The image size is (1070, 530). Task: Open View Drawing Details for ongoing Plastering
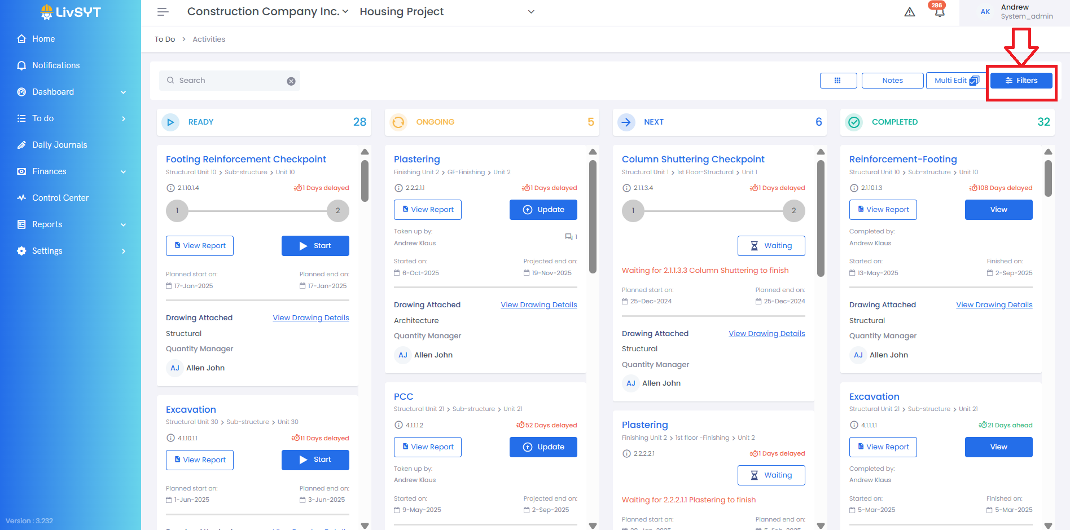(538, 305)
